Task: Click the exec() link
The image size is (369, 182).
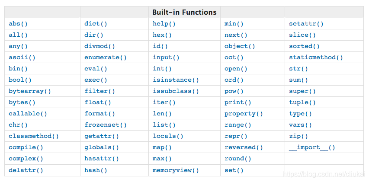Action: pos(96,80)
